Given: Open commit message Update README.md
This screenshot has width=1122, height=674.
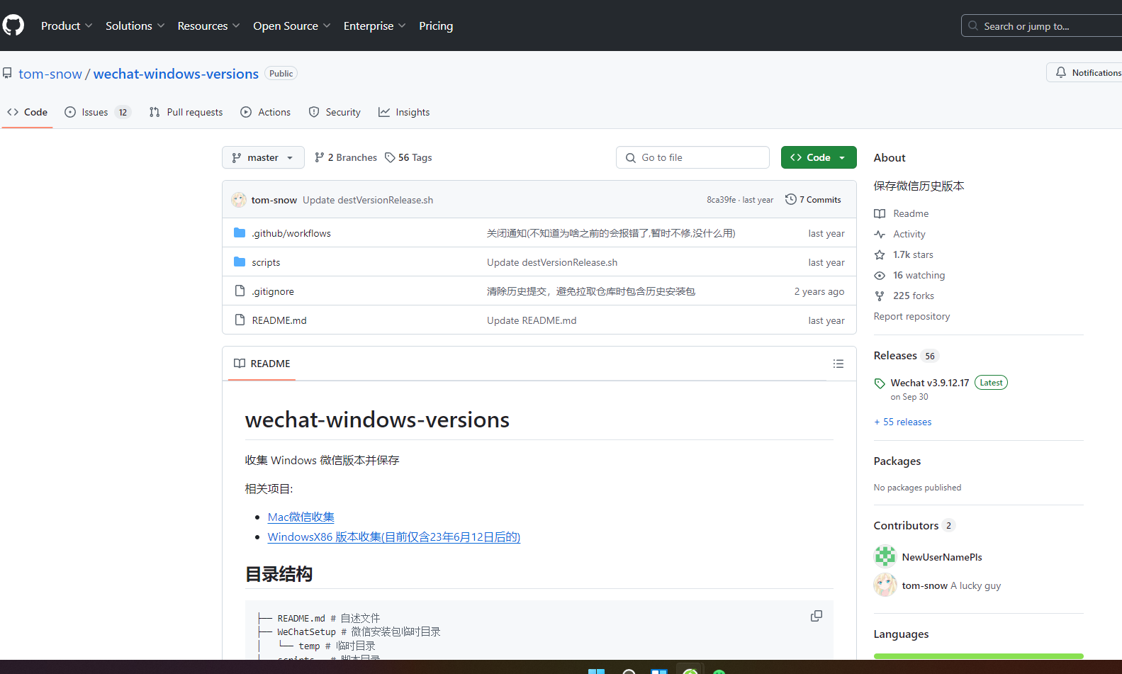Looking at the screenshot, I should (532, 320).
